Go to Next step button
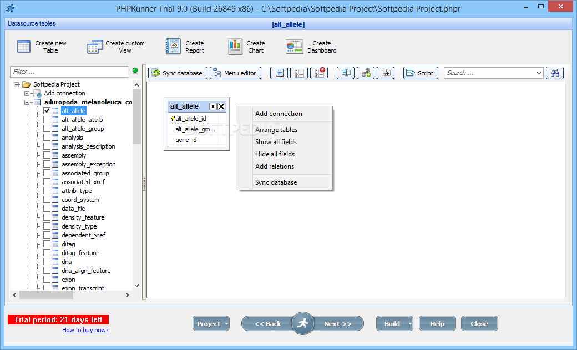Image resolution: width=577 pixels, height=350 pixels. click(x=338, y=324)
